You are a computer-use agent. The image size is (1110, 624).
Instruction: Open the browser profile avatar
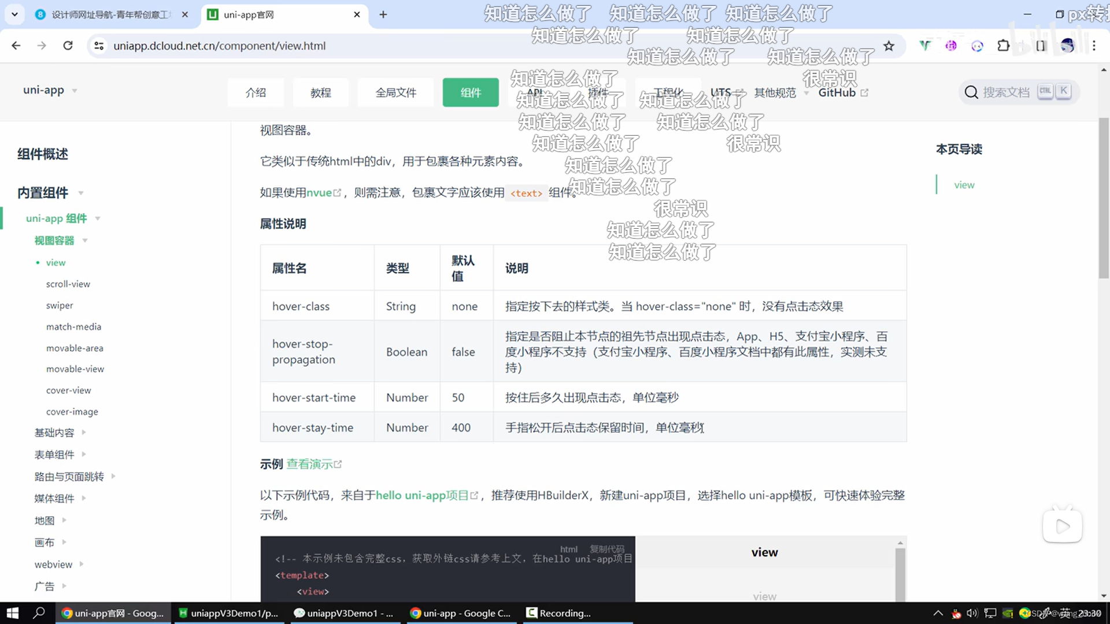click(x=1067, y=46)
